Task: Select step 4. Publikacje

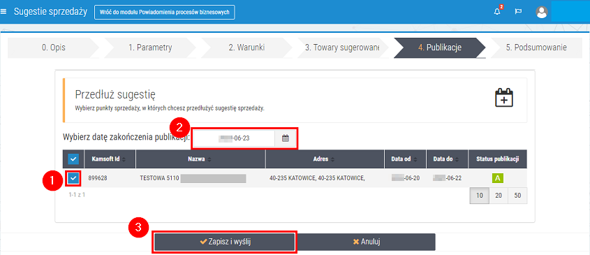Action: click(440, 48)
